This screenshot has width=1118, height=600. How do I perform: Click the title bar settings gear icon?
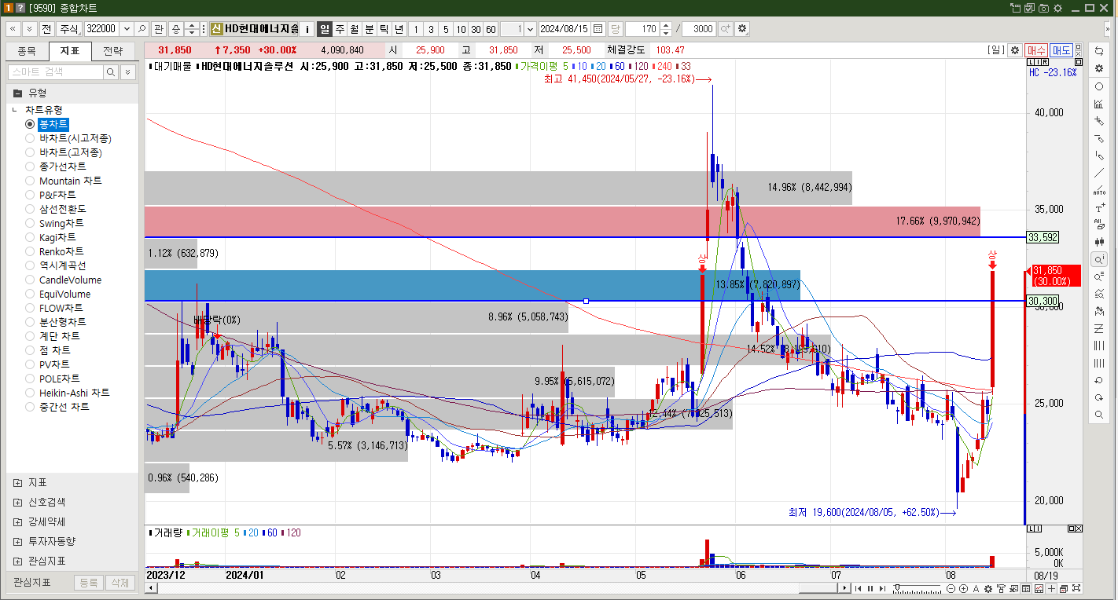point(1057,8)
